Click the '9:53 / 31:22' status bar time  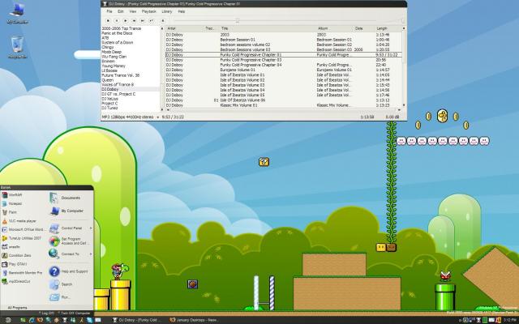click(x=173, y=117)
